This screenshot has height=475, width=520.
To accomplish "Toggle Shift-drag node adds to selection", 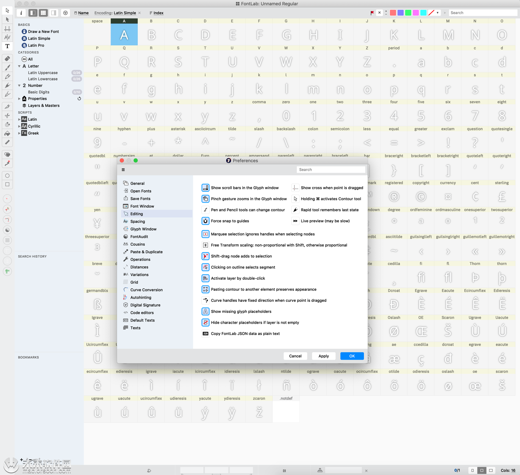I will (x=206, y=256).
